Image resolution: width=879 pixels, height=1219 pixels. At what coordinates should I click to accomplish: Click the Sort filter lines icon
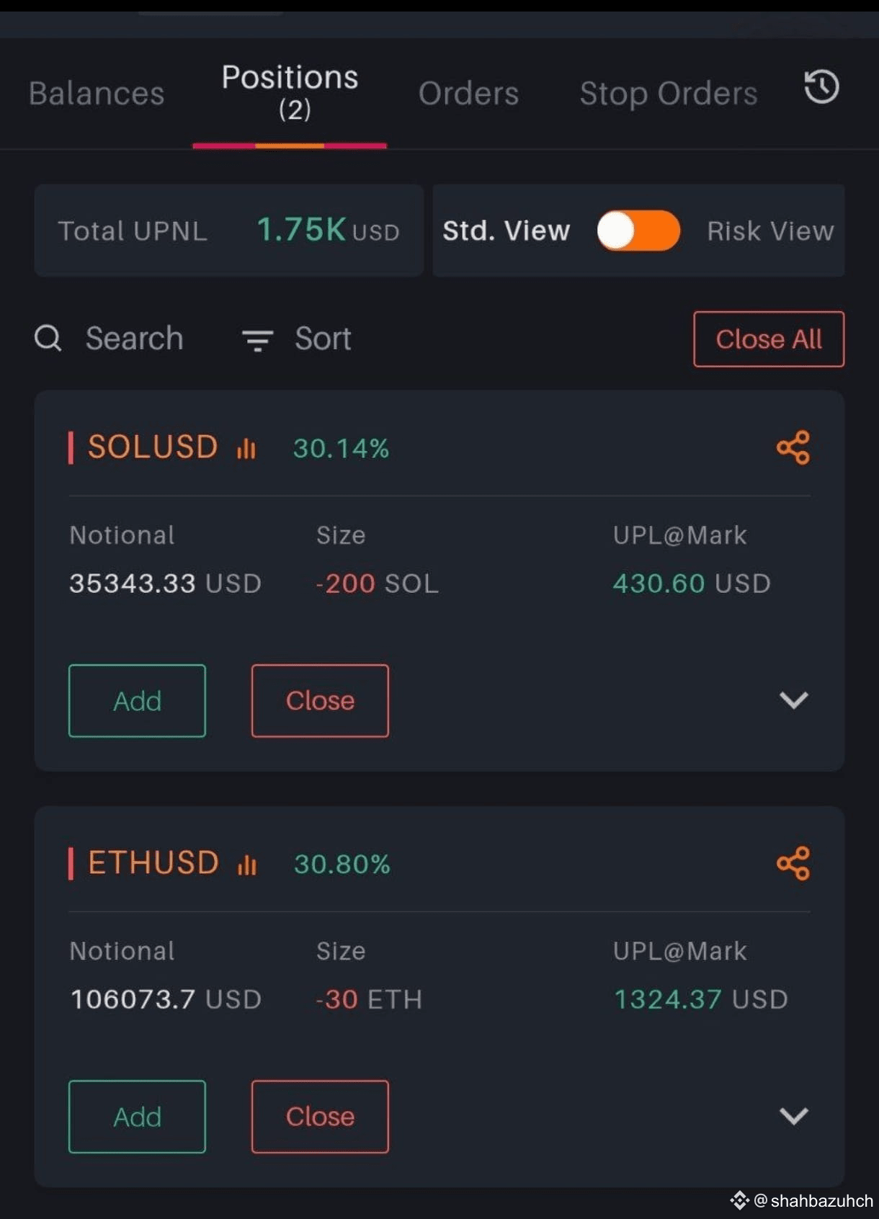pyautogui.click(x=257, y=340)
